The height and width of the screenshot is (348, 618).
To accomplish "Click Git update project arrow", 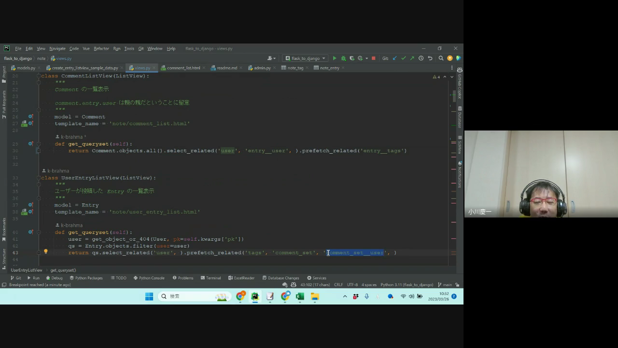I will point(394,58).
